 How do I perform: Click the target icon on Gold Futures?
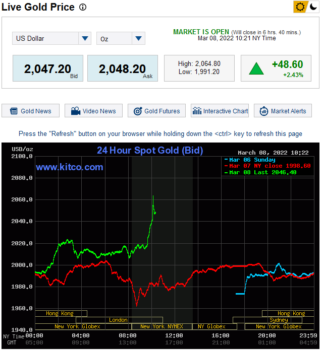tap(138, 111)
